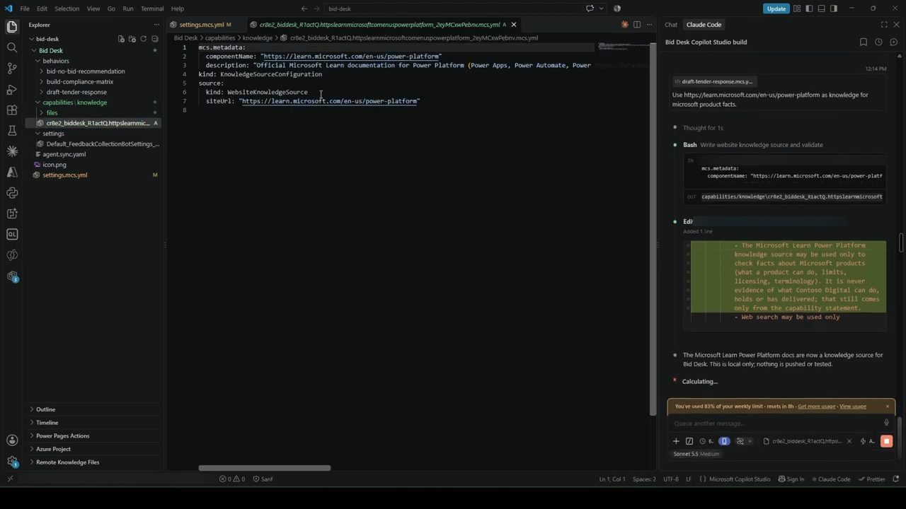
Task: Open the Run and Debug view
Action: [x=12, y=89]
